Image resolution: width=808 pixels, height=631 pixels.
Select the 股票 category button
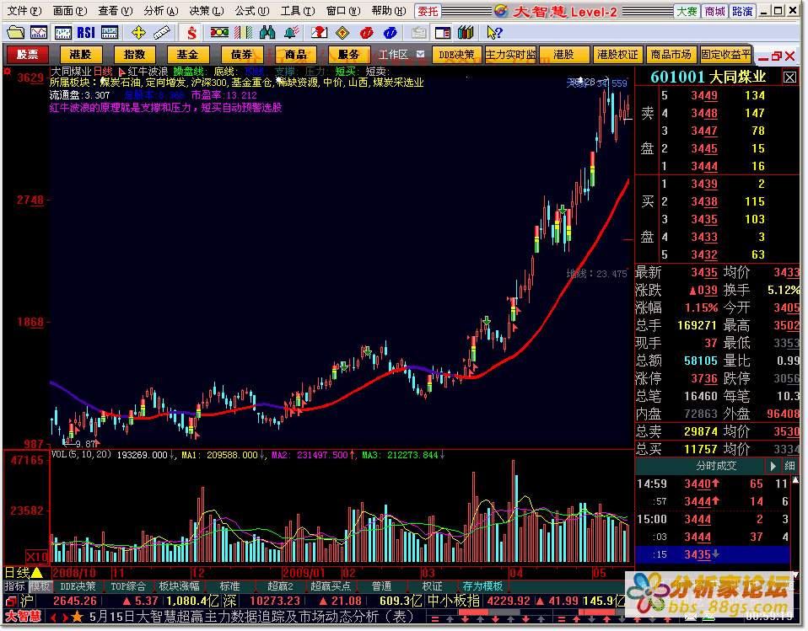27,55
